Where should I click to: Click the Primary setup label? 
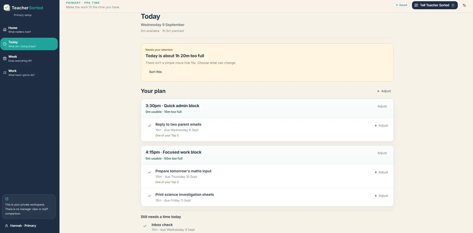pyautogui.click(x=22, y=15)
